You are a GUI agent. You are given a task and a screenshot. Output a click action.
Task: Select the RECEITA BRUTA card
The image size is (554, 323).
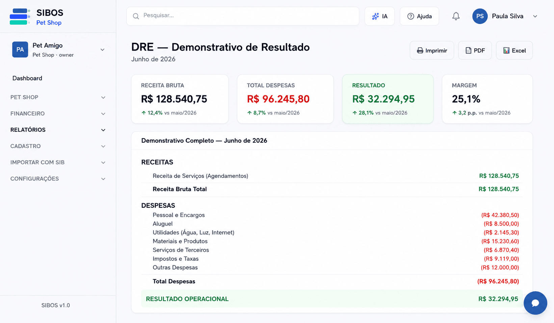pyautogui.click(x=180, y=99)
